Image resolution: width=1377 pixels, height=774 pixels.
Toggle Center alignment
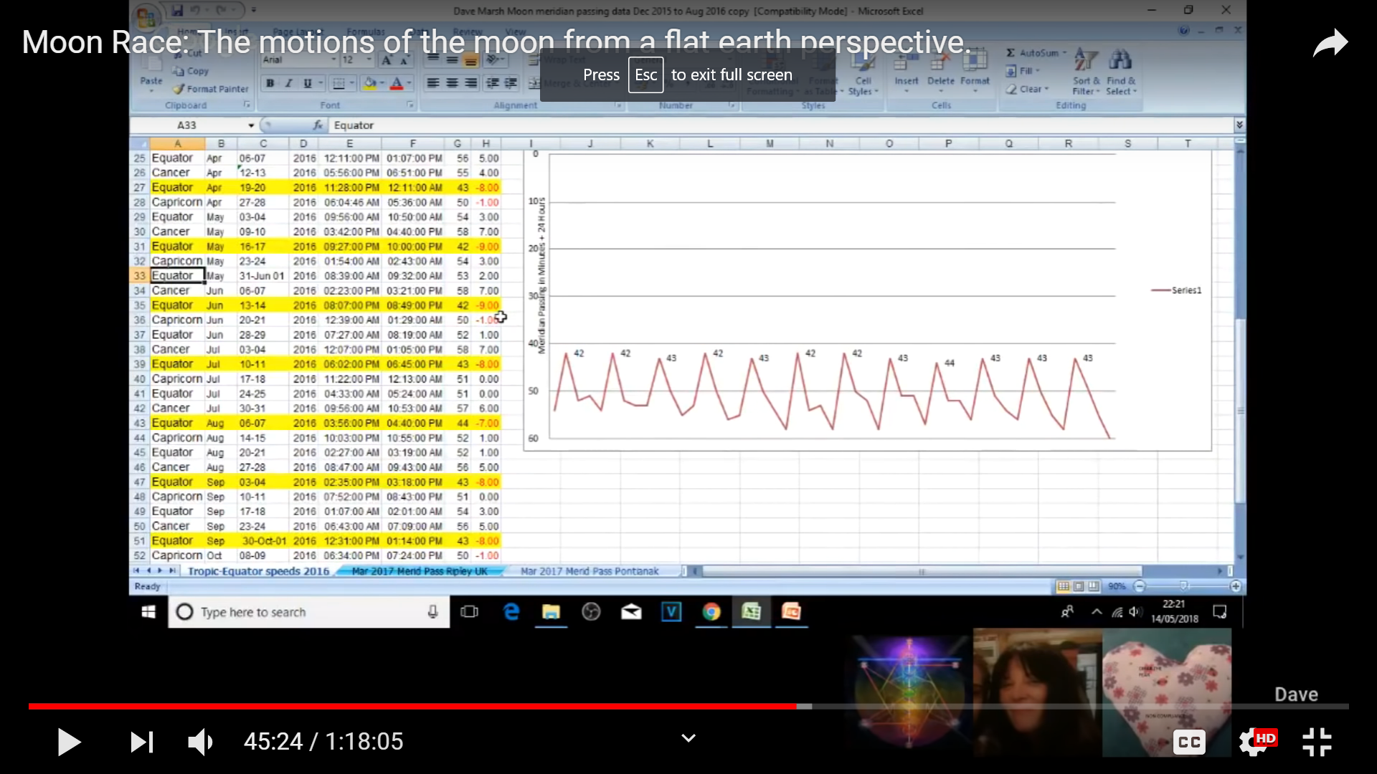click(x=452, y=83)
